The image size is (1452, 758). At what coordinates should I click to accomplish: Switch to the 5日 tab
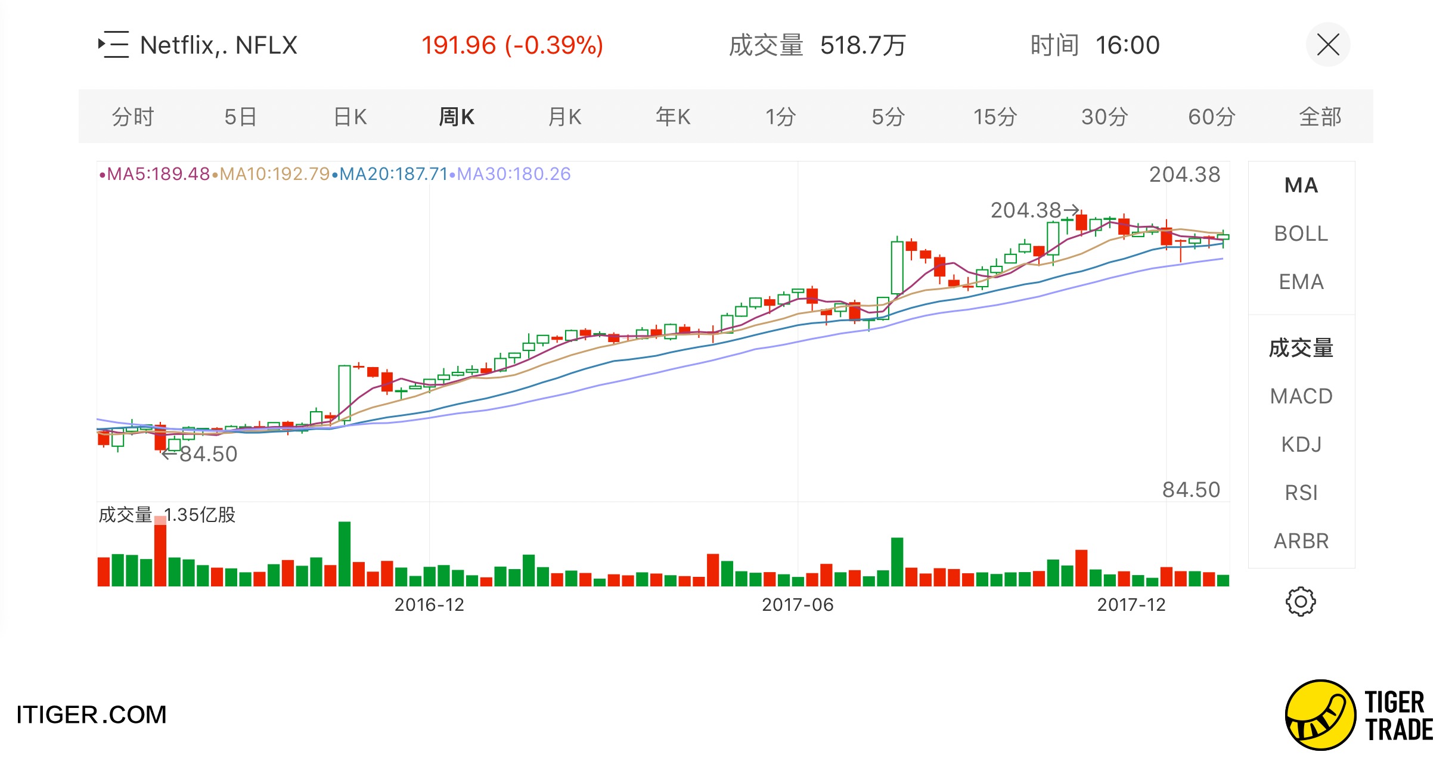(241, 117)
